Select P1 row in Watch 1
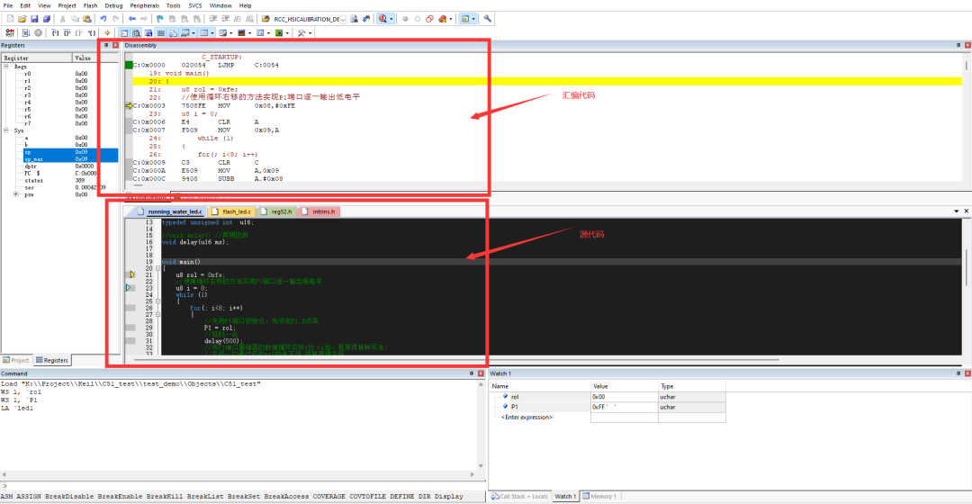The width and height of the screenshot is (972, 504). (x=607, y=407)
